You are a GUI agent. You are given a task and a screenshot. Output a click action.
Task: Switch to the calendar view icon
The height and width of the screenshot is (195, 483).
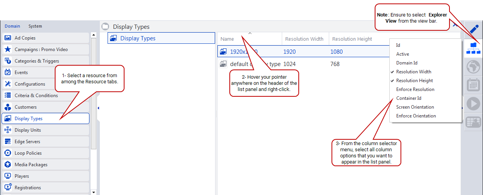pyautogui.click(x=473, y=85)
